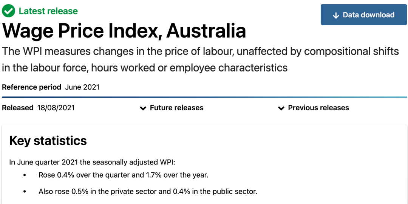Click the download arrow icon in the button
Viewport: 408px width, 204px height.
(x=336, y=15)
